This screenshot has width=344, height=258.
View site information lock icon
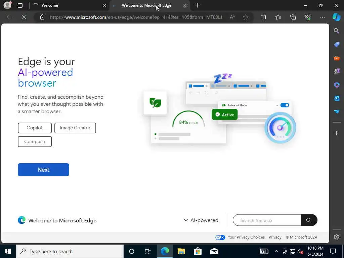coord(42,17)
